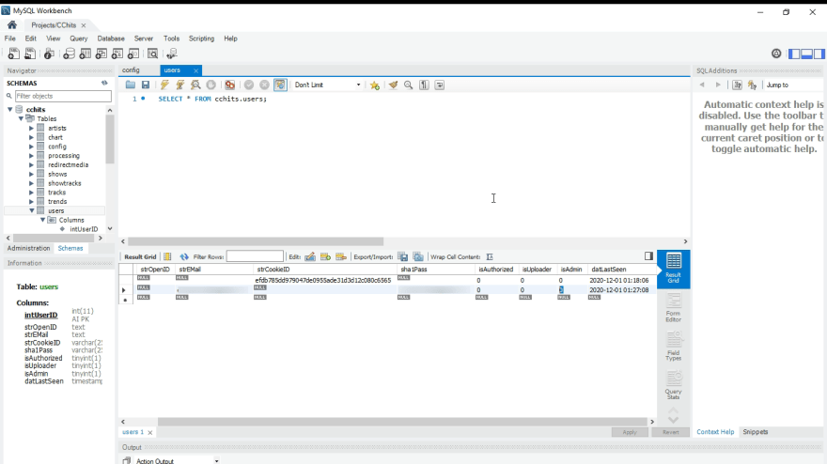This screenshot has height=464, width=827.
Task: Close the users editor tab
Action: pos(195,70)
